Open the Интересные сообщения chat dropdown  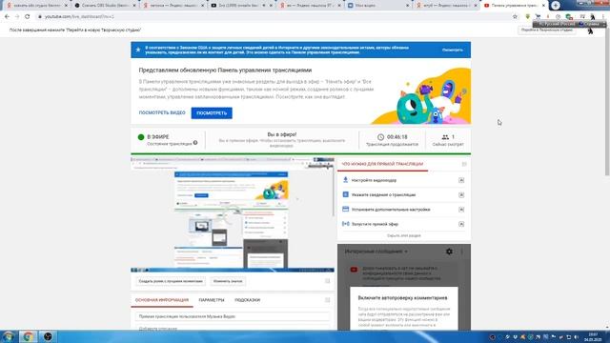(376, 252)
